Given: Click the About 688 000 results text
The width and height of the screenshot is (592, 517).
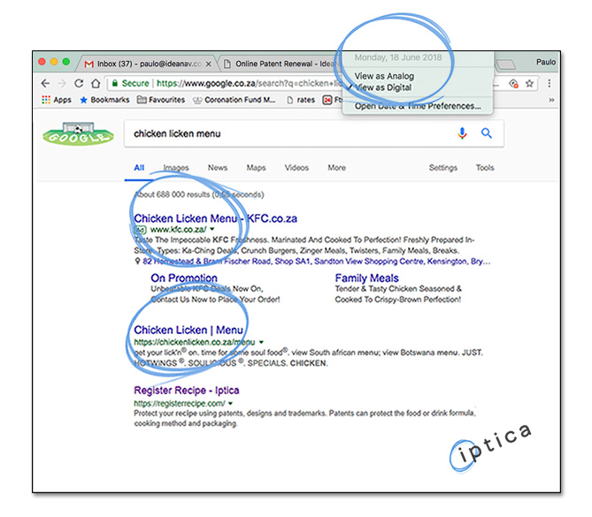Looking at the screenshot, I should point(199,194).
